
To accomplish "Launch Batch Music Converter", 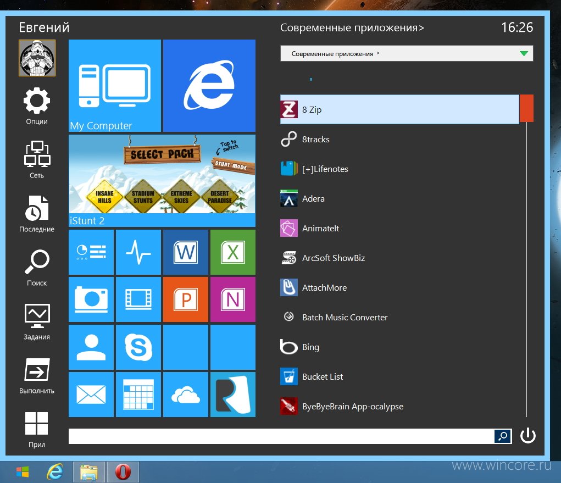I will pos(399,318).
